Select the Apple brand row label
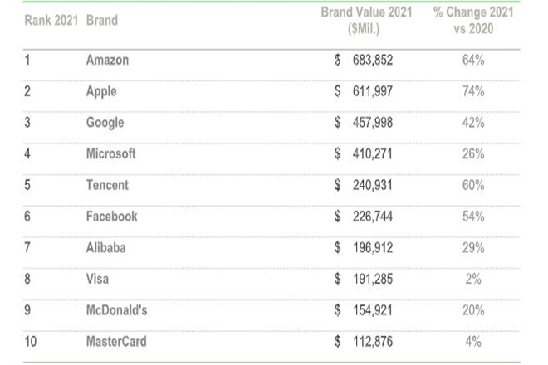This screenshot has height=365, width=548. tap(101, 91)
